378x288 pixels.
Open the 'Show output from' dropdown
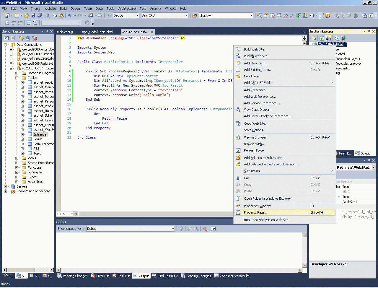click(173, 229)
